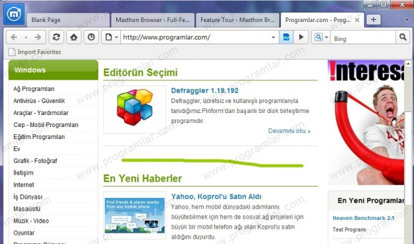Click the address bar URL field
This screenshot has width=414, height=244.
tap(196, 37)
